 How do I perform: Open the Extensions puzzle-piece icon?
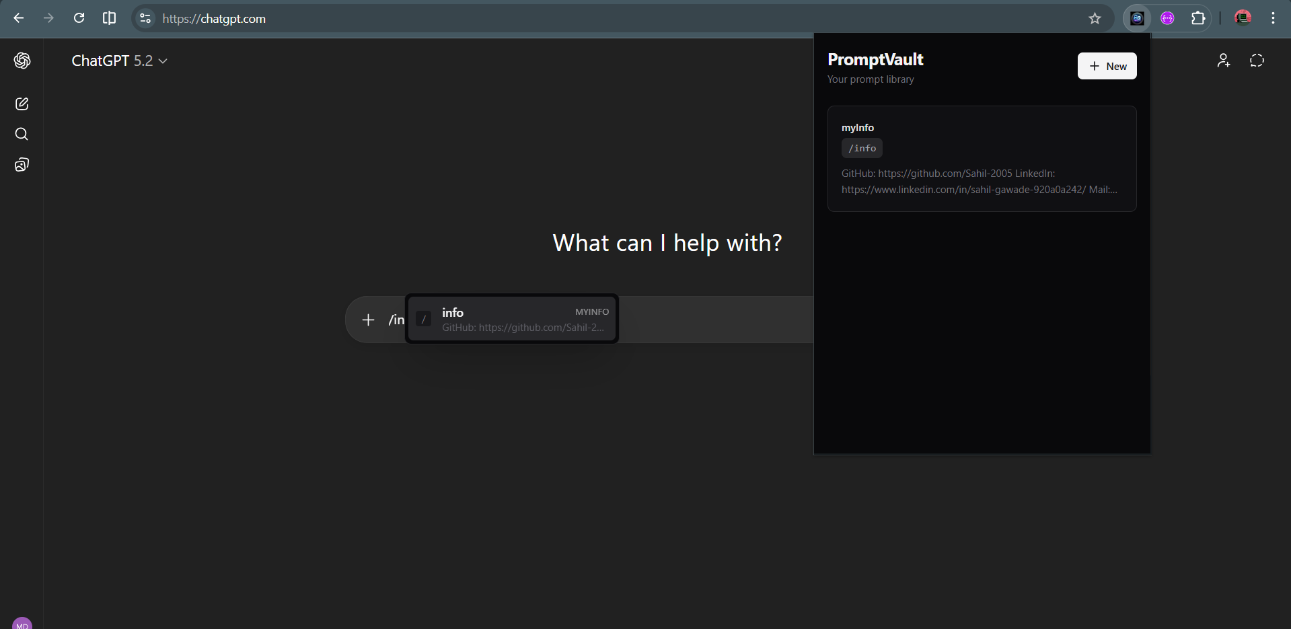point(1198,18)
